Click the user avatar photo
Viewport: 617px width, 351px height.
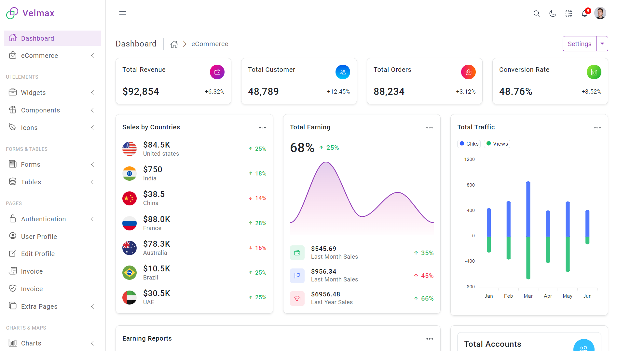point(600,13)
